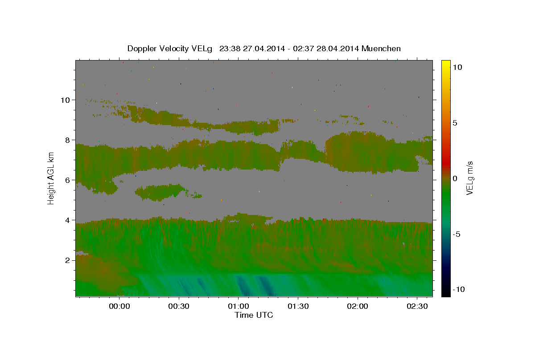Click the 'Height AGL km' y-axis label
The image size is (535, 356).
[x=51, y=178]
